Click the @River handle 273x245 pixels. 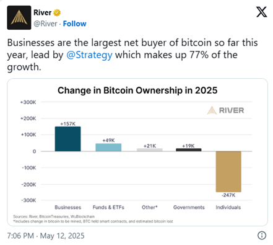[45, 24]
